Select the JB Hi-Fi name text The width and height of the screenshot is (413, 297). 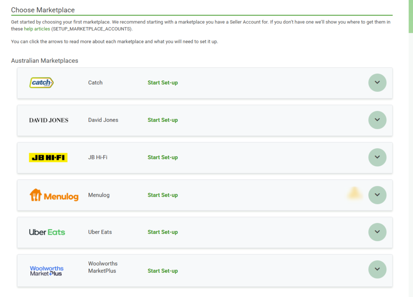98,157
